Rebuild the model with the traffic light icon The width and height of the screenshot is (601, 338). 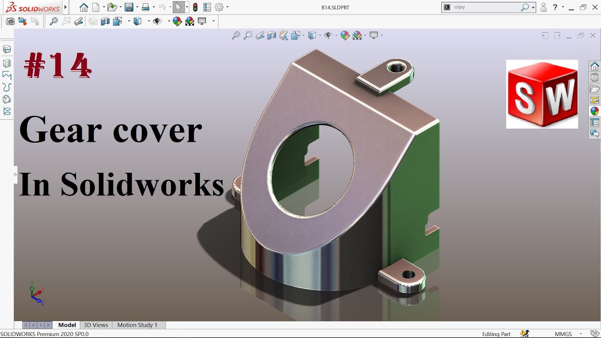click(195, 7)
